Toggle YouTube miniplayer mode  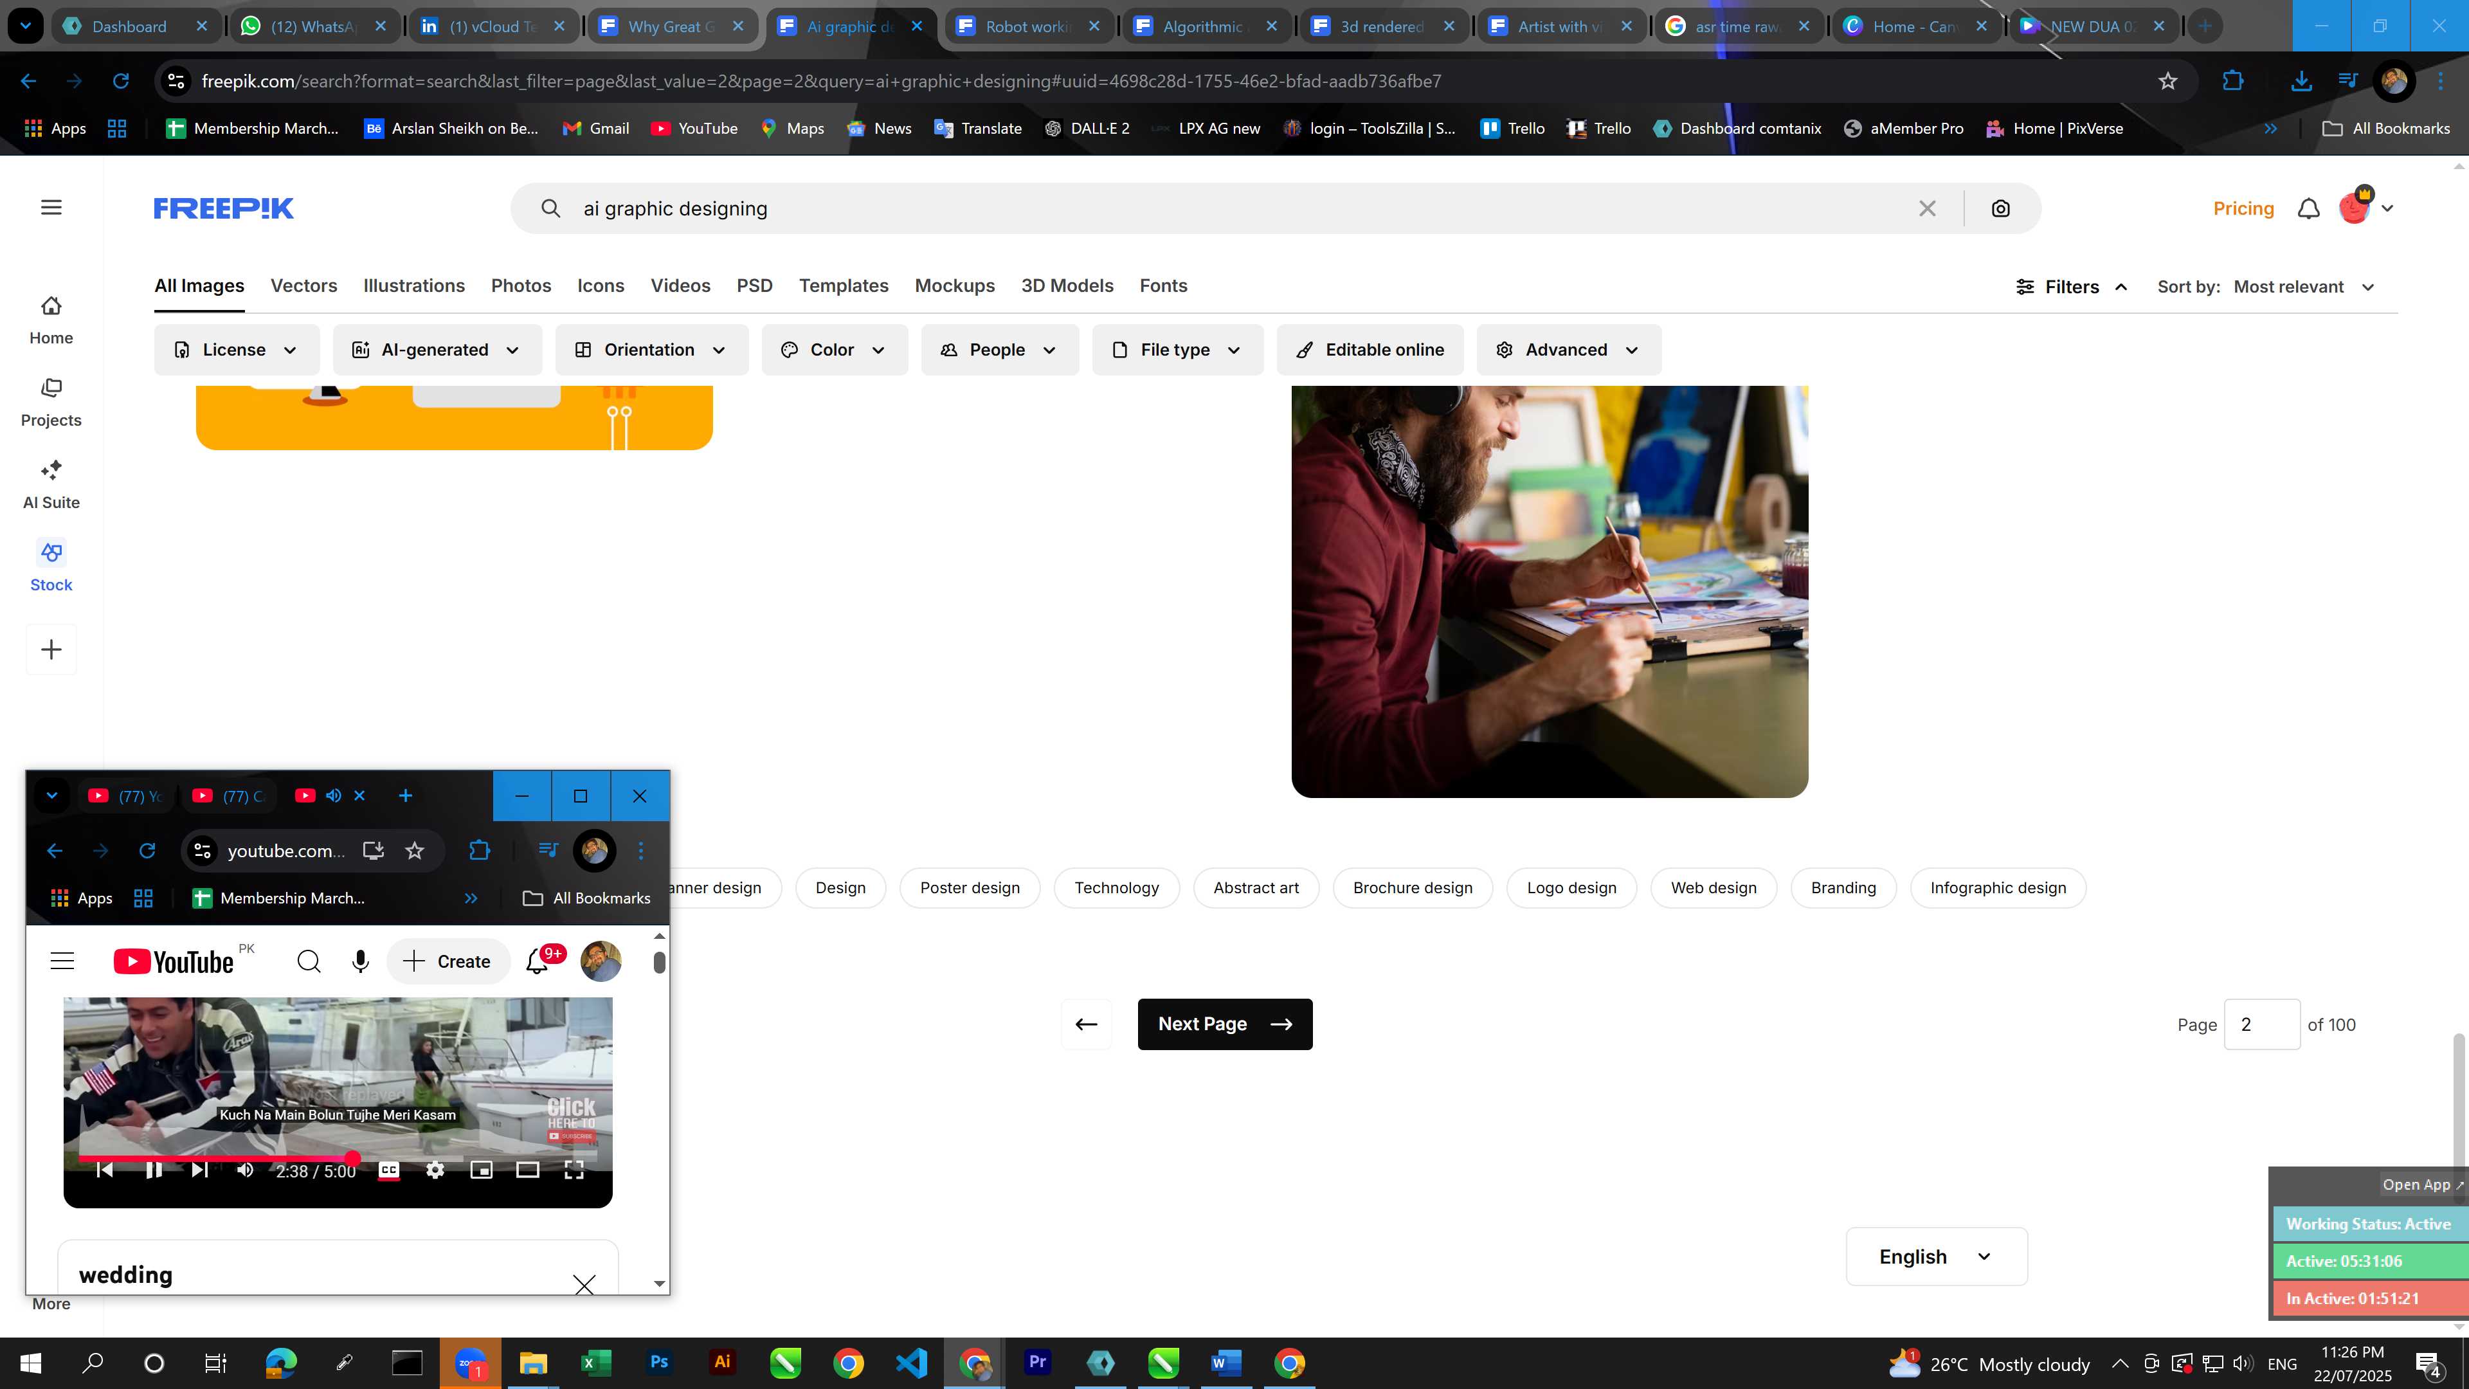click(x=481, y=1170)
